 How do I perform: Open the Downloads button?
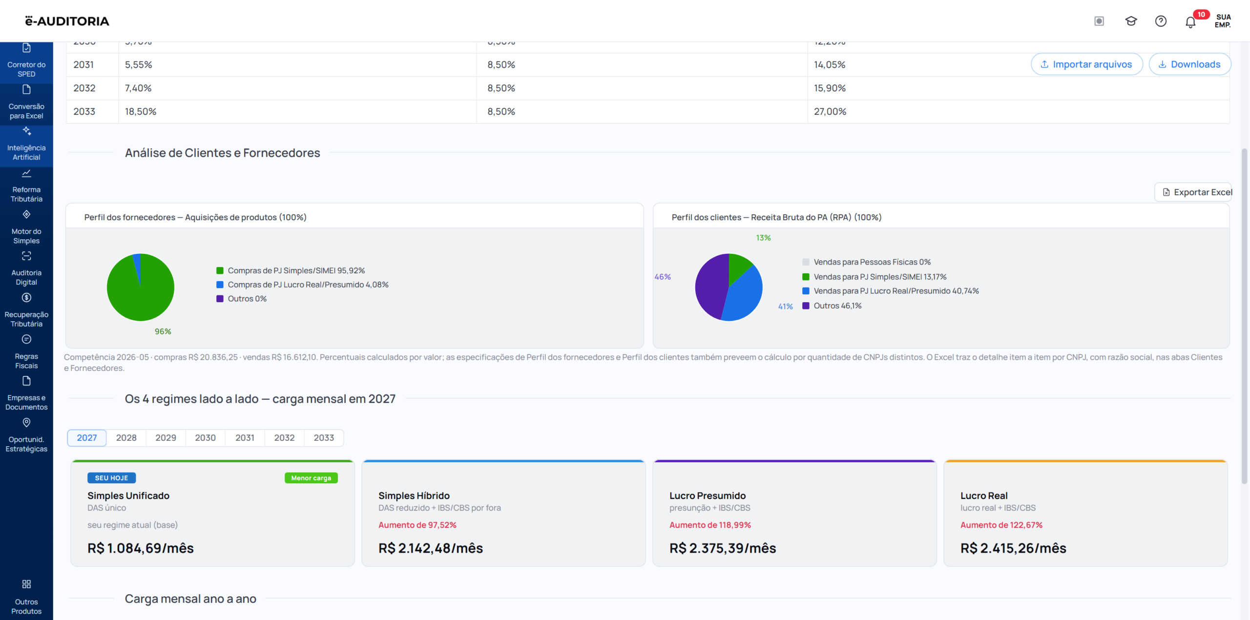(1189, 64)
